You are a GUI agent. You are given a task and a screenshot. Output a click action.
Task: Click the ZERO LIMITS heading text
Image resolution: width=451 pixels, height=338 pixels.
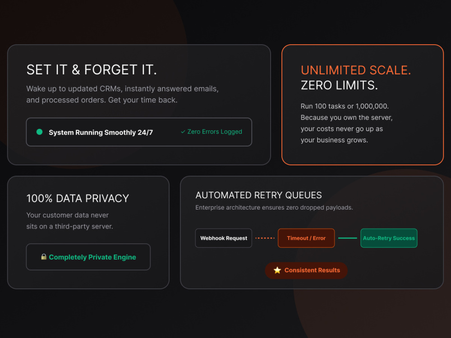tap(339, 85)
